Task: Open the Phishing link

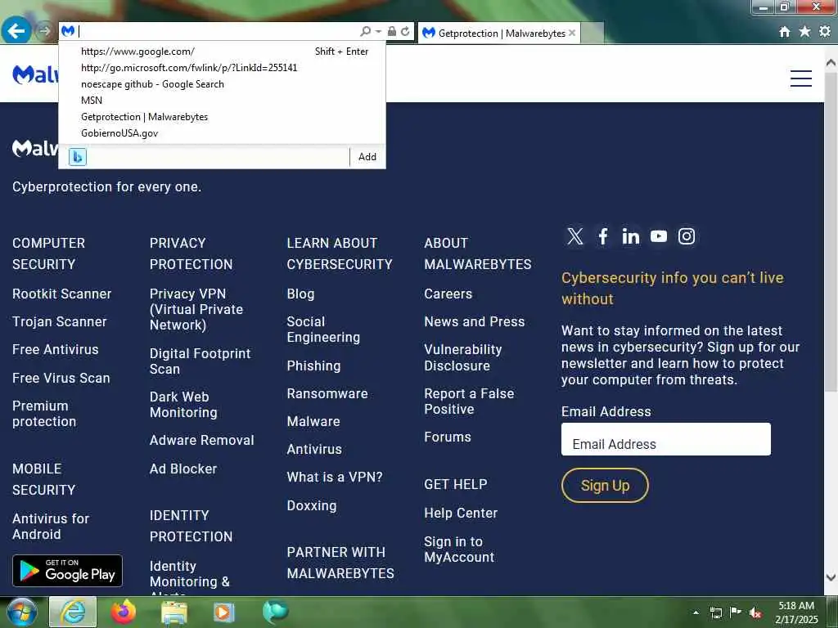Action: click(x=313, y=366)
